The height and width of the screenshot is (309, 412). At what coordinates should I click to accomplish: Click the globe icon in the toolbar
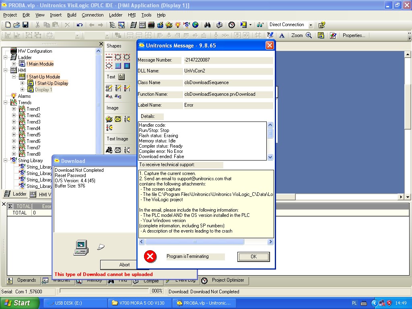(x=195, y=25)
